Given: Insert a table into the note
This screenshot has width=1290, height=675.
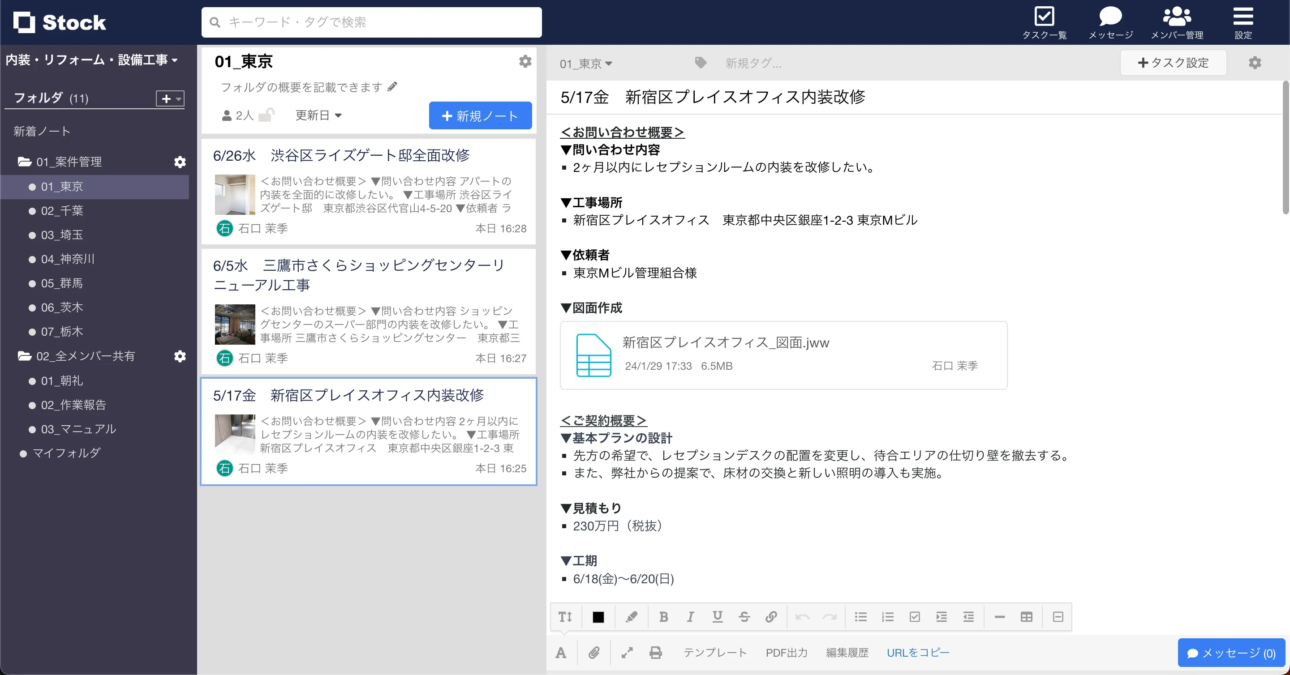Looking at the screenshot, I should point(1026,617).
